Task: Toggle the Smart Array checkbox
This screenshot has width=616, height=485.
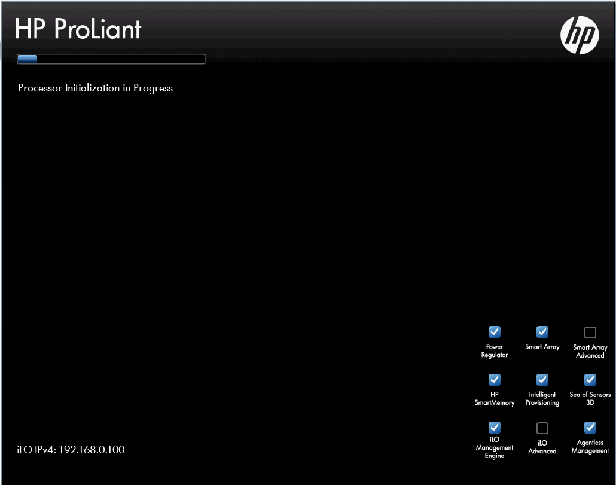Action: pyautogui.click(x=542, y=332)
